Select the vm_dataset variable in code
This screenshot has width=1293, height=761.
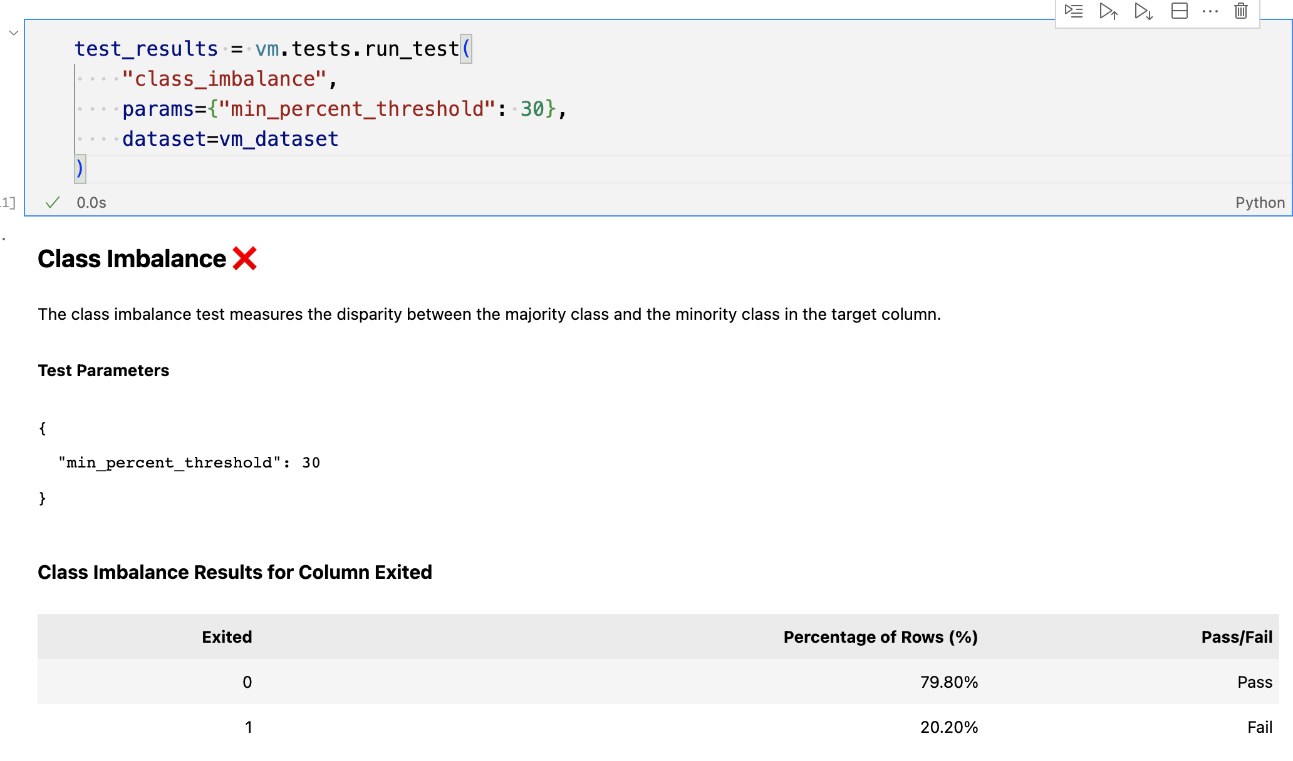coord(278,138)
